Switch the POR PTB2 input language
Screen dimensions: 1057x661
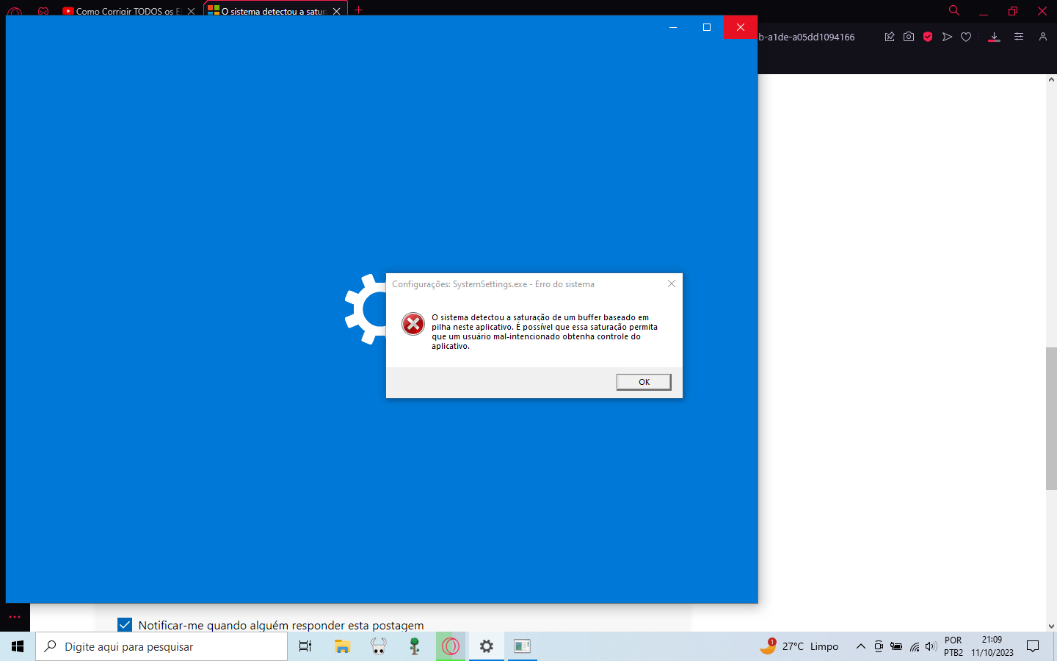point(954,646)
